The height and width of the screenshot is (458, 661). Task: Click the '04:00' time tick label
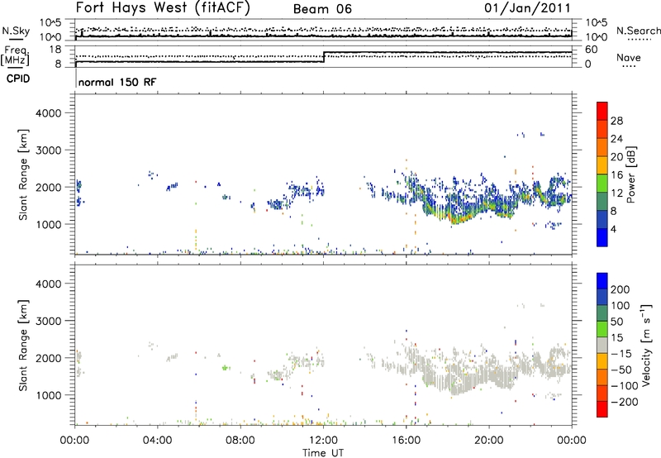click(158, 441)
